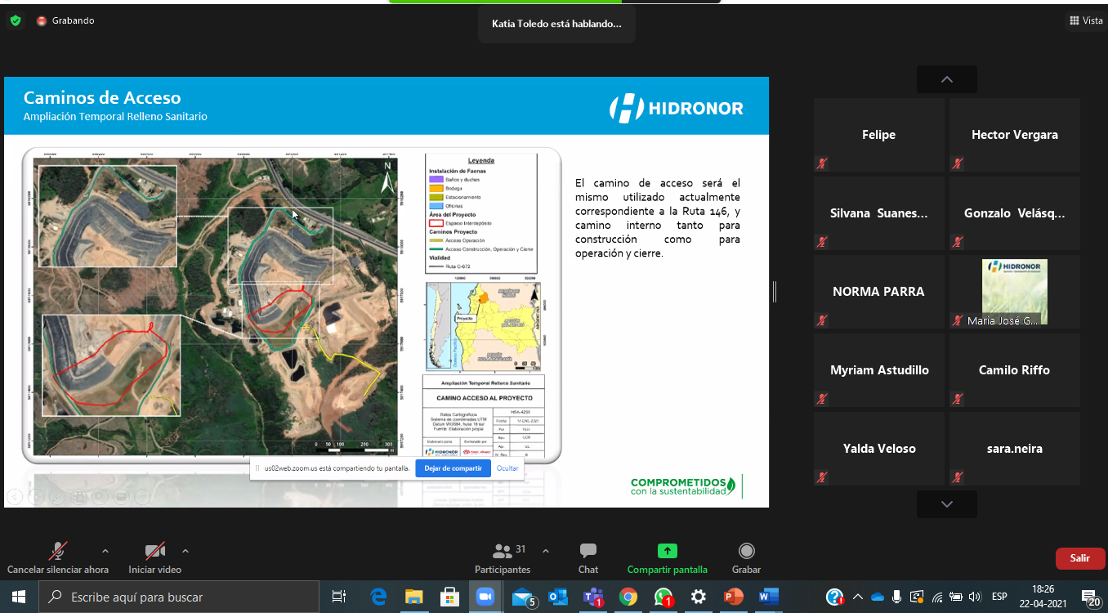1108x613 pixels.
Task: Toggle camera with Iniciar video
Action: pyautogui.click(x=154, y=551)
